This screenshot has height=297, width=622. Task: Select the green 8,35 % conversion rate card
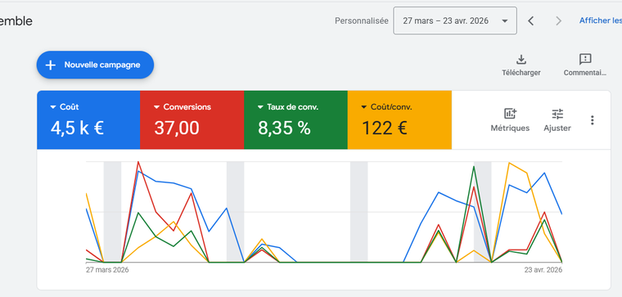pyautogui.click(x=295, y=120)
